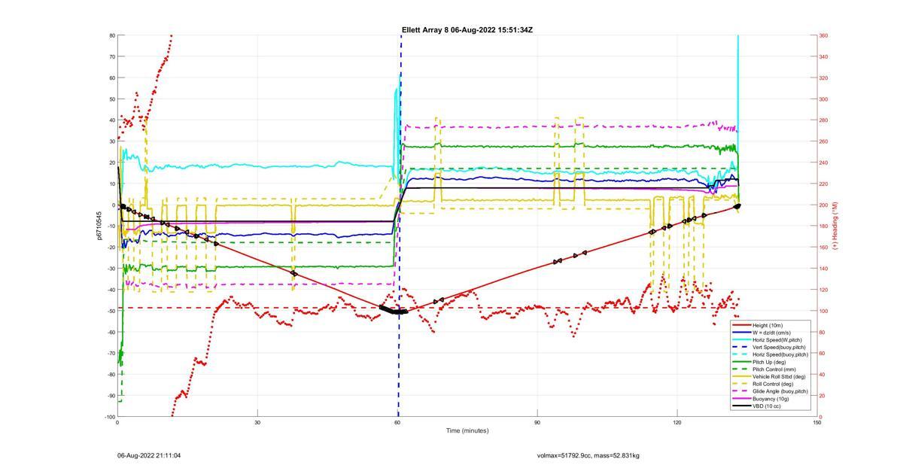Click the '30' tick on the time axis
Image resolution: width=903 pixels, height=468 pixels.
click(257, 423)
